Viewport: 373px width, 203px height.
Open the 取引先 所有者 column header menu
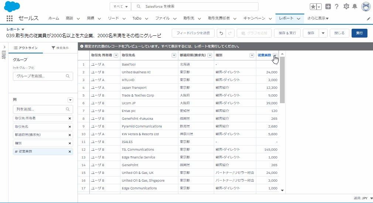tap(116, 55)
